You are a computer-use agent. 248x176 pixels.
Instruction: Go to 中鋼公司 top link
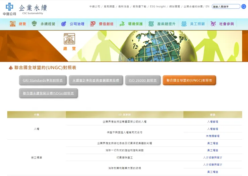coord(95,6)
